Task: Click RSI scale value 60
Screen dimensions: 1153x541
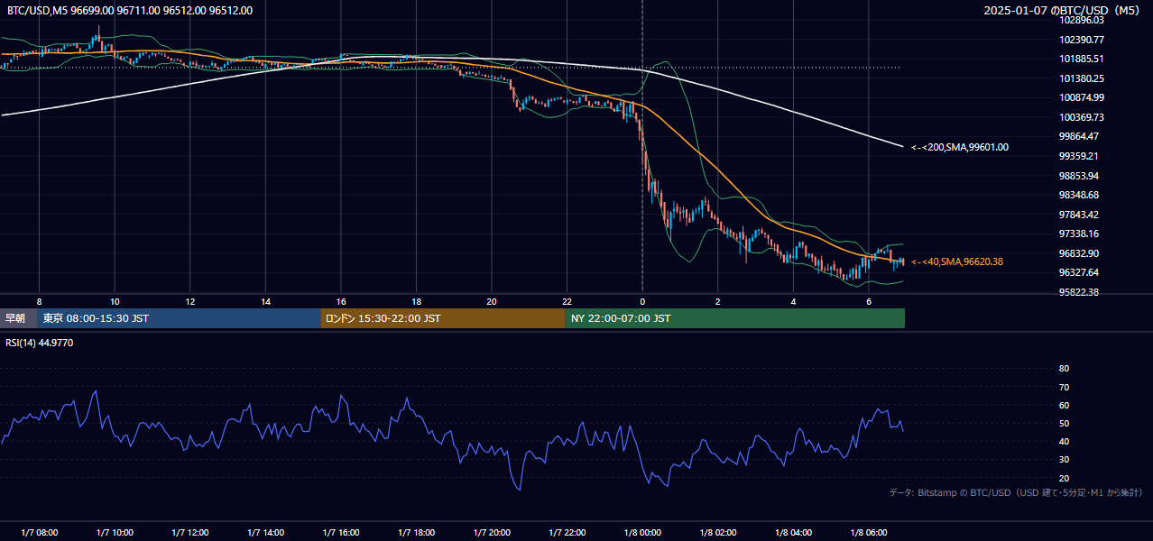Action: point(1064,405)
